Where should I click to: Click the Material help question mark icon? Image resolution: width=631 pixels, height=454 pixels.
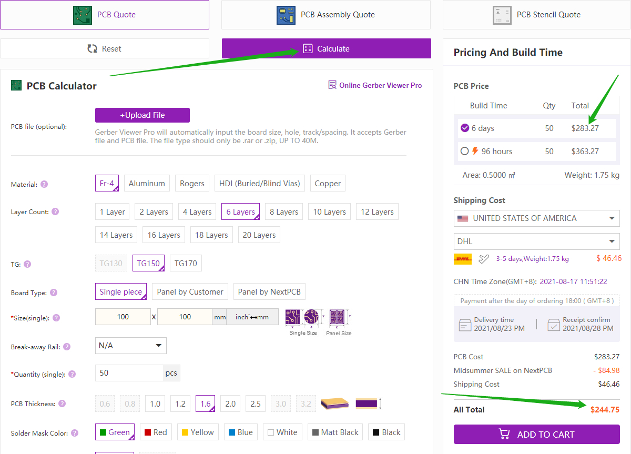(x=44, y=184)
